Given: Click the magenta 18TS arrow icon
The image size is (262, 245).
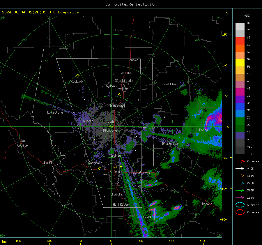Looking at the screenshot, I should coord(240,198).
